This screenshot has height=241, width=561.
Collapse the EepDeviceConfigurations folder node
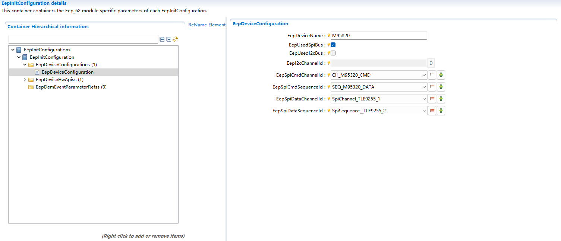tap(25, 65)
